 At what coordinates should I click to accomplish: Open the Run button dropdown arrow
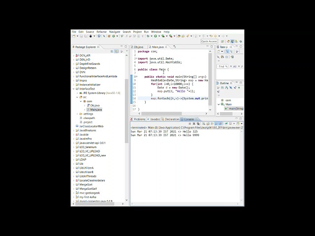click(x=159, y=36)
